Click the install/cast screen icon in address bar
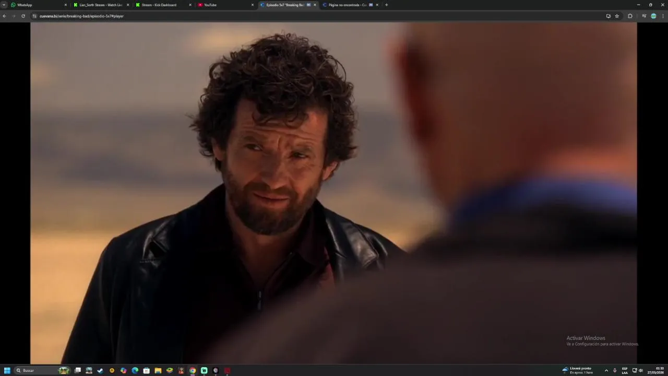 click(x=608, y=16)
